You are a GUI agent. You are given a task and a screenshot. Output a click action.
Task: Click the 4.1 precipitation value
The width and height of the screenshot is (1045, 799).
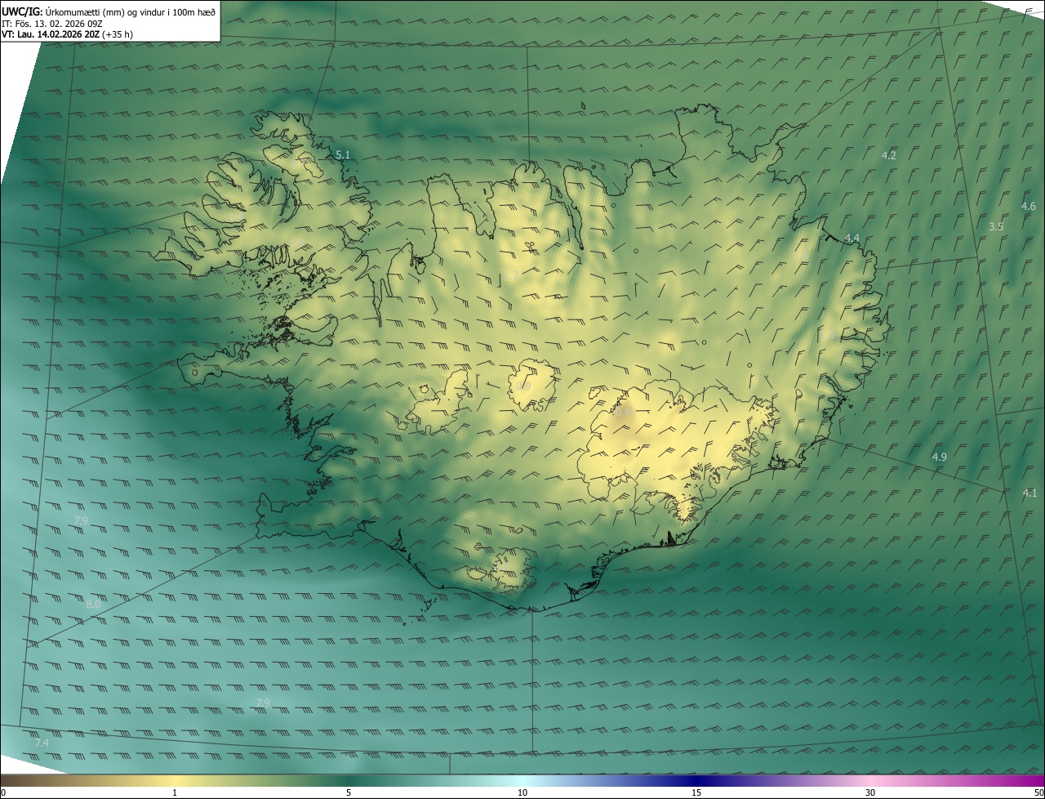(1029, 493)
